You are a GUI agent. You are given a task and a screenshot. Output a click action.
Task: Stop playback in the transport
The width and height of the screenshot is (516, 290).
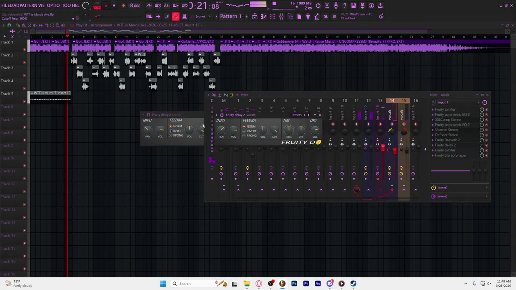tap(114, 6)
